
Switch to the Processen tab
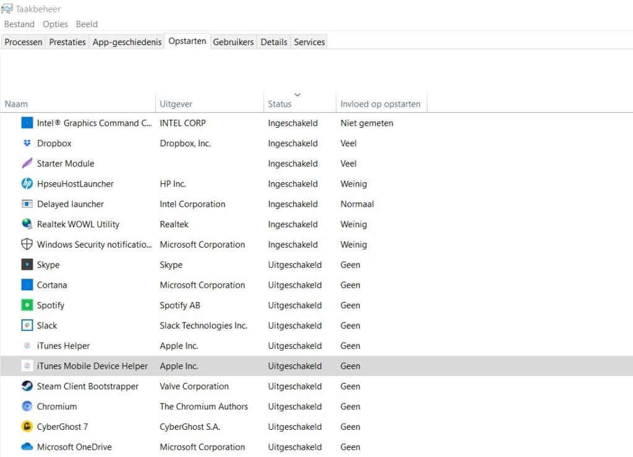tap(23, 42)
